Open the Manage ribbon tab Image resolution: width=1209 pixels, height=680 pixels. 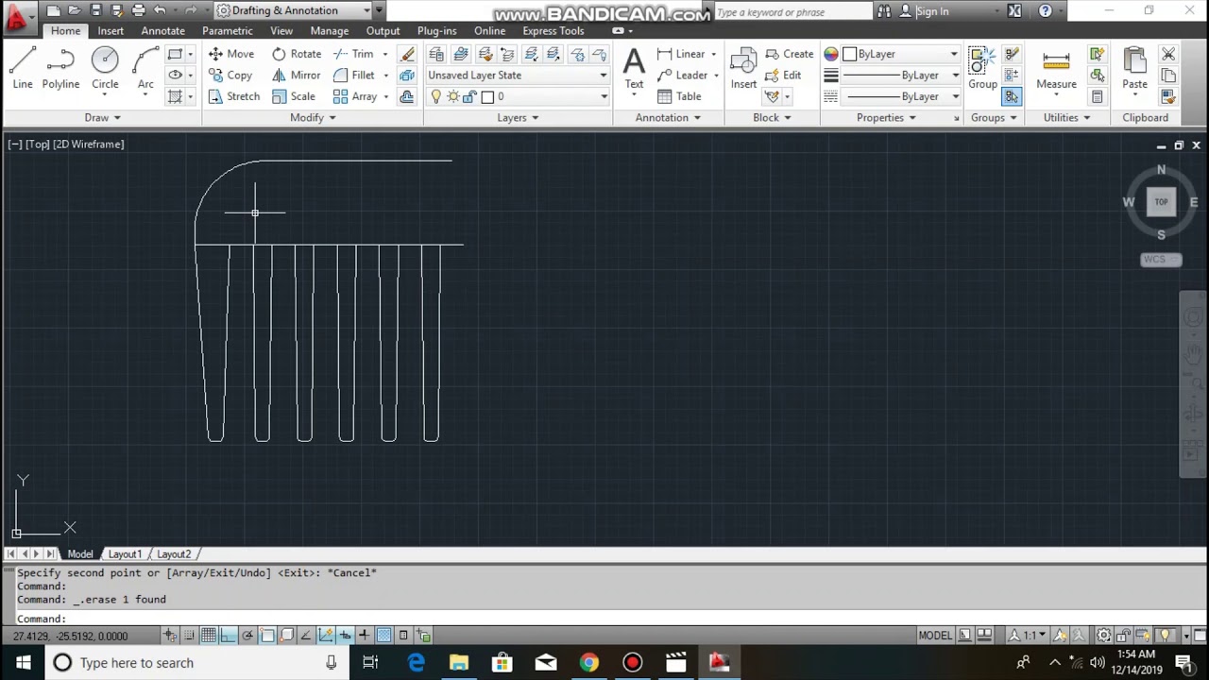tap(330, 31)
